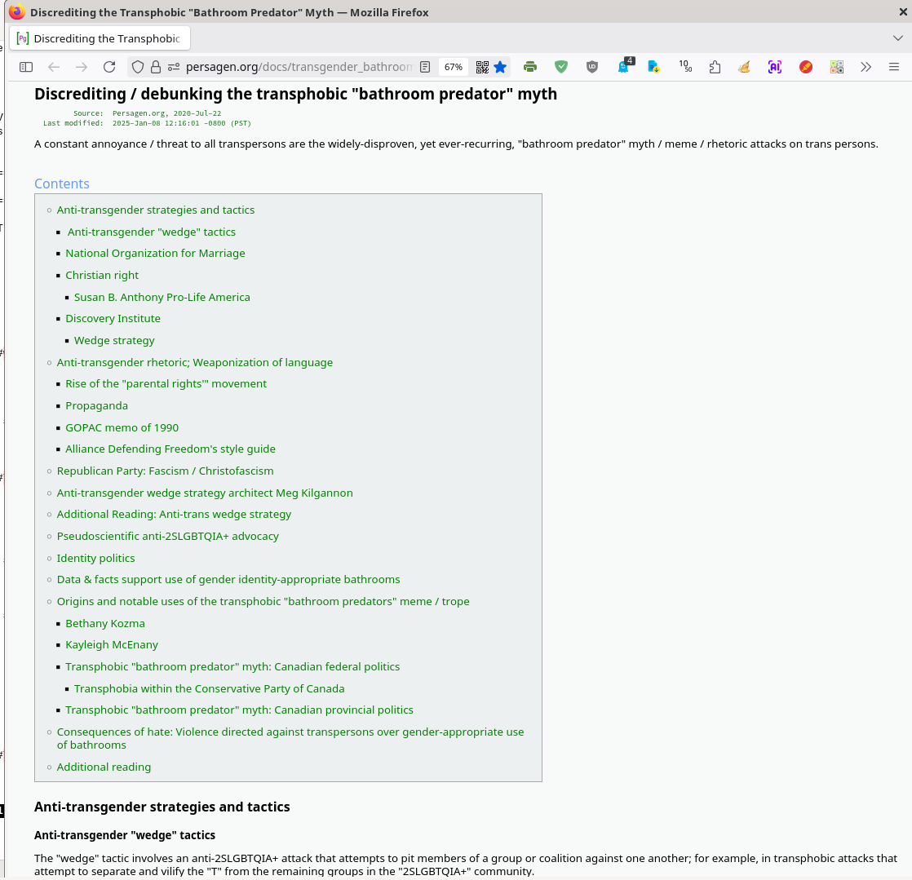
Task: Click the tracking protection shield icon
Action: 138,67
